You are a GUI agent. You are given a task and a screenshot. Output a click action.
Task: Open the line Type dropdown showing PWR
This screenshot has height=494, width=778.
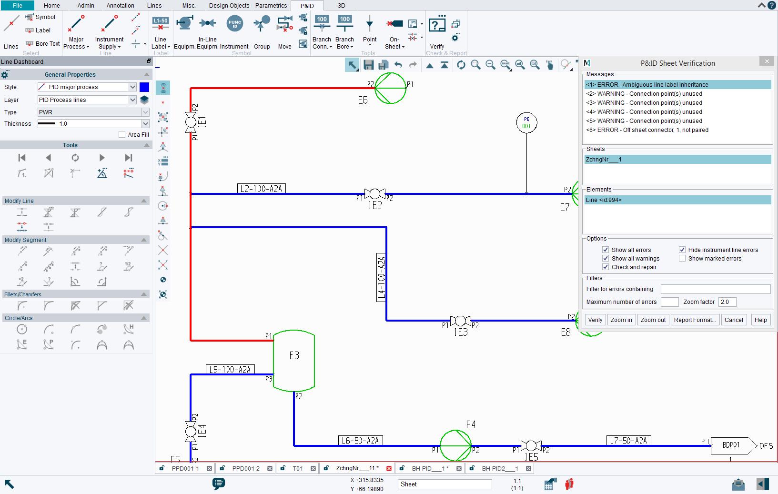144,112
